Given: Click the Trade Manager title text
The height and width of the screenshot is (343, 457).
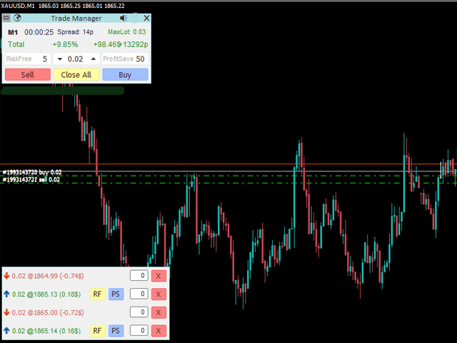Looking at the screenshot, I should coord(76,18).
